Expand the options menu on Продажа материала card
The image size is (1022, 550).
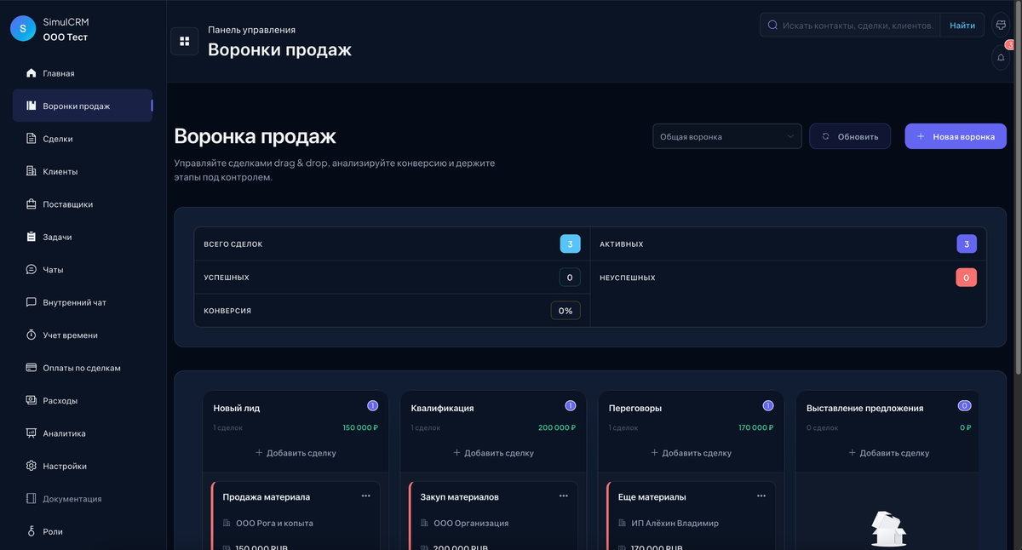(x=366, y=495)
